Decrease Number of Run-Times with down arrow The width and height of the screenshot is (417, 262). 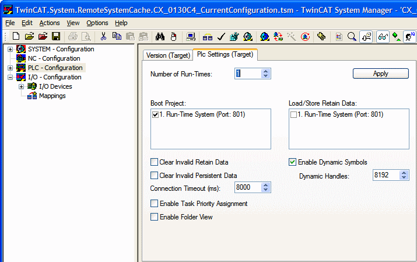(265, 76)
